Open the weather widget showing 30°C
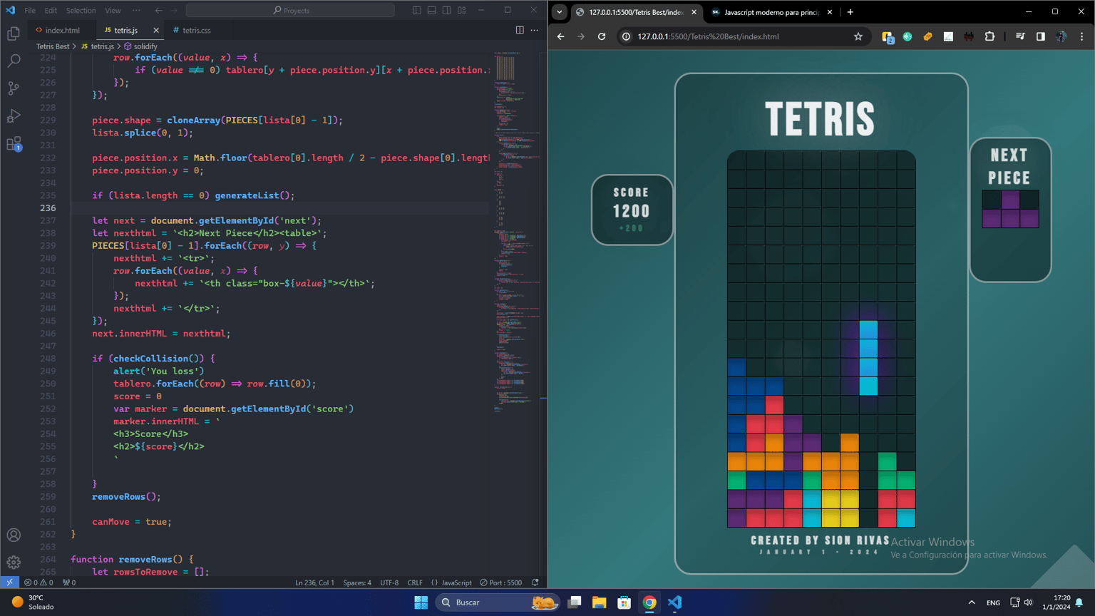Image resolution: width=1095 pixels, height=616 pixels. (33, 602)
